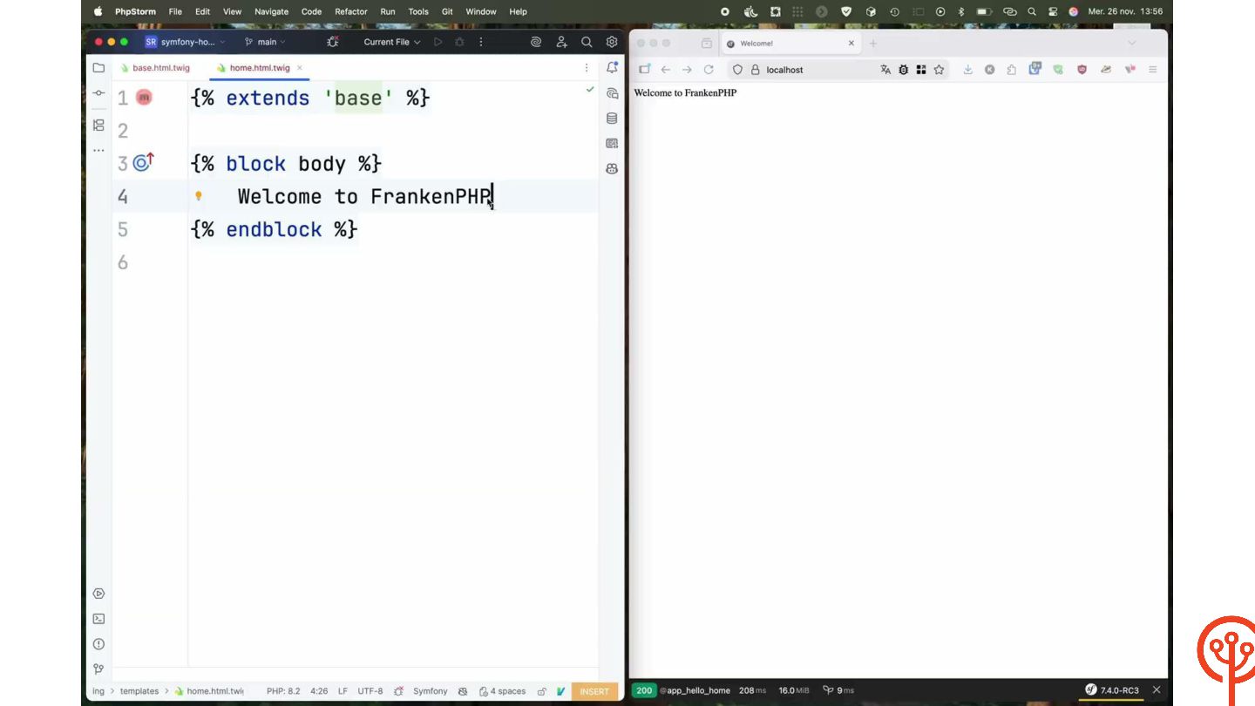Viewport: 1255px width, 706px height.
Task: Change the UTF-8 file encoding
Action: 370,691
